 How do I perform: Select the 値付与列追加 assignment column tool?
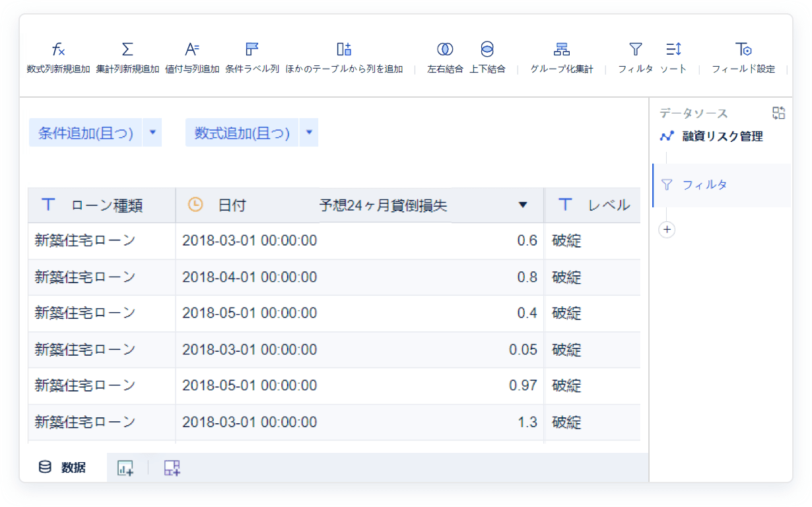tap(192, 50)
